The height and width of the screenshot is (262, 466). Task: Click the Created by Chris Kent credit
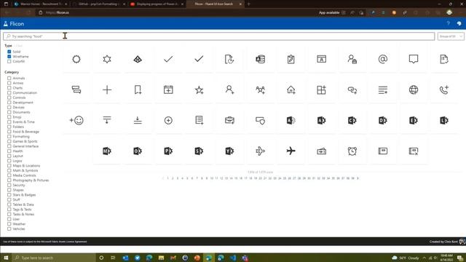coord(443,242)
